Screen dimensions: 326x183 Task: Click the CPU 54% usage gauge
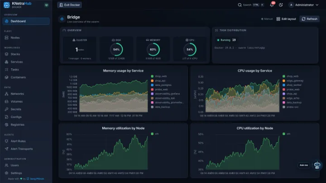[190, 50]
